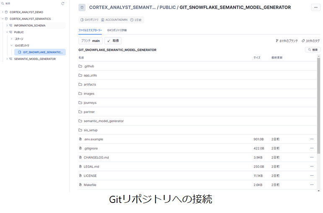Click the 31件のタグ tags count
323x213 pixels.
(x=311, y=41)
